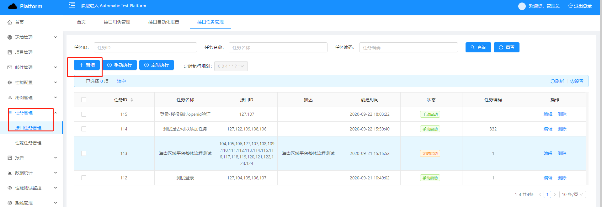Edit task 115 via 编辑 link
Viewport: 602px width, 207px height.
click(x=548, y=114)
